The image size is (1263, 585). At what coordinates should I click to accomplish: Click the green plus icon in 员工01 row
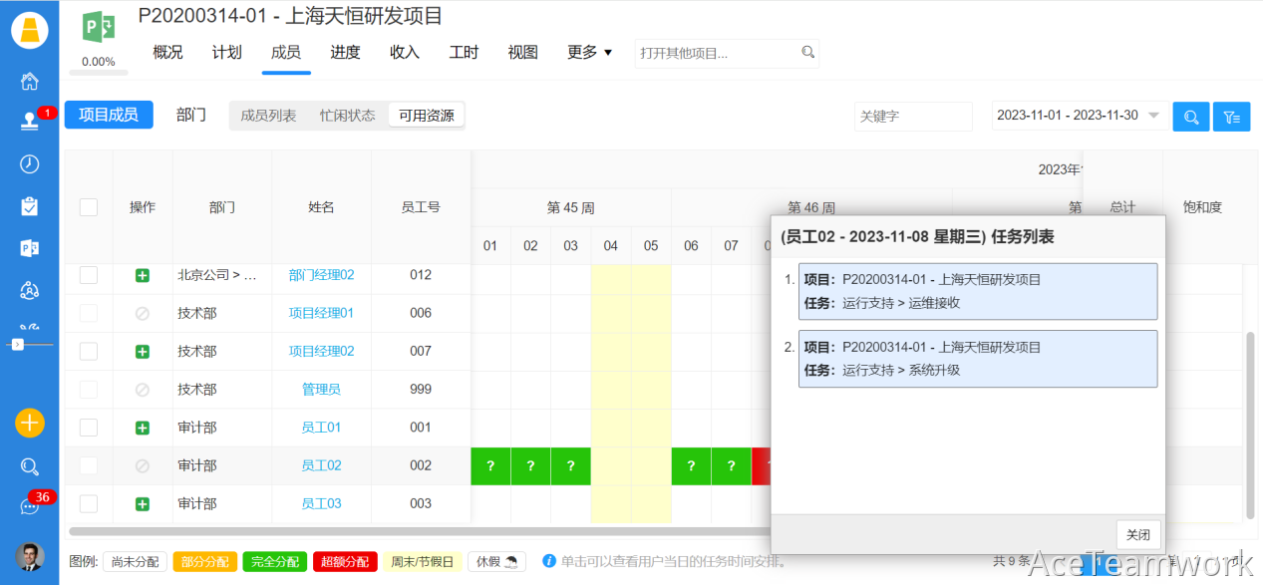(x=143, y=428)
